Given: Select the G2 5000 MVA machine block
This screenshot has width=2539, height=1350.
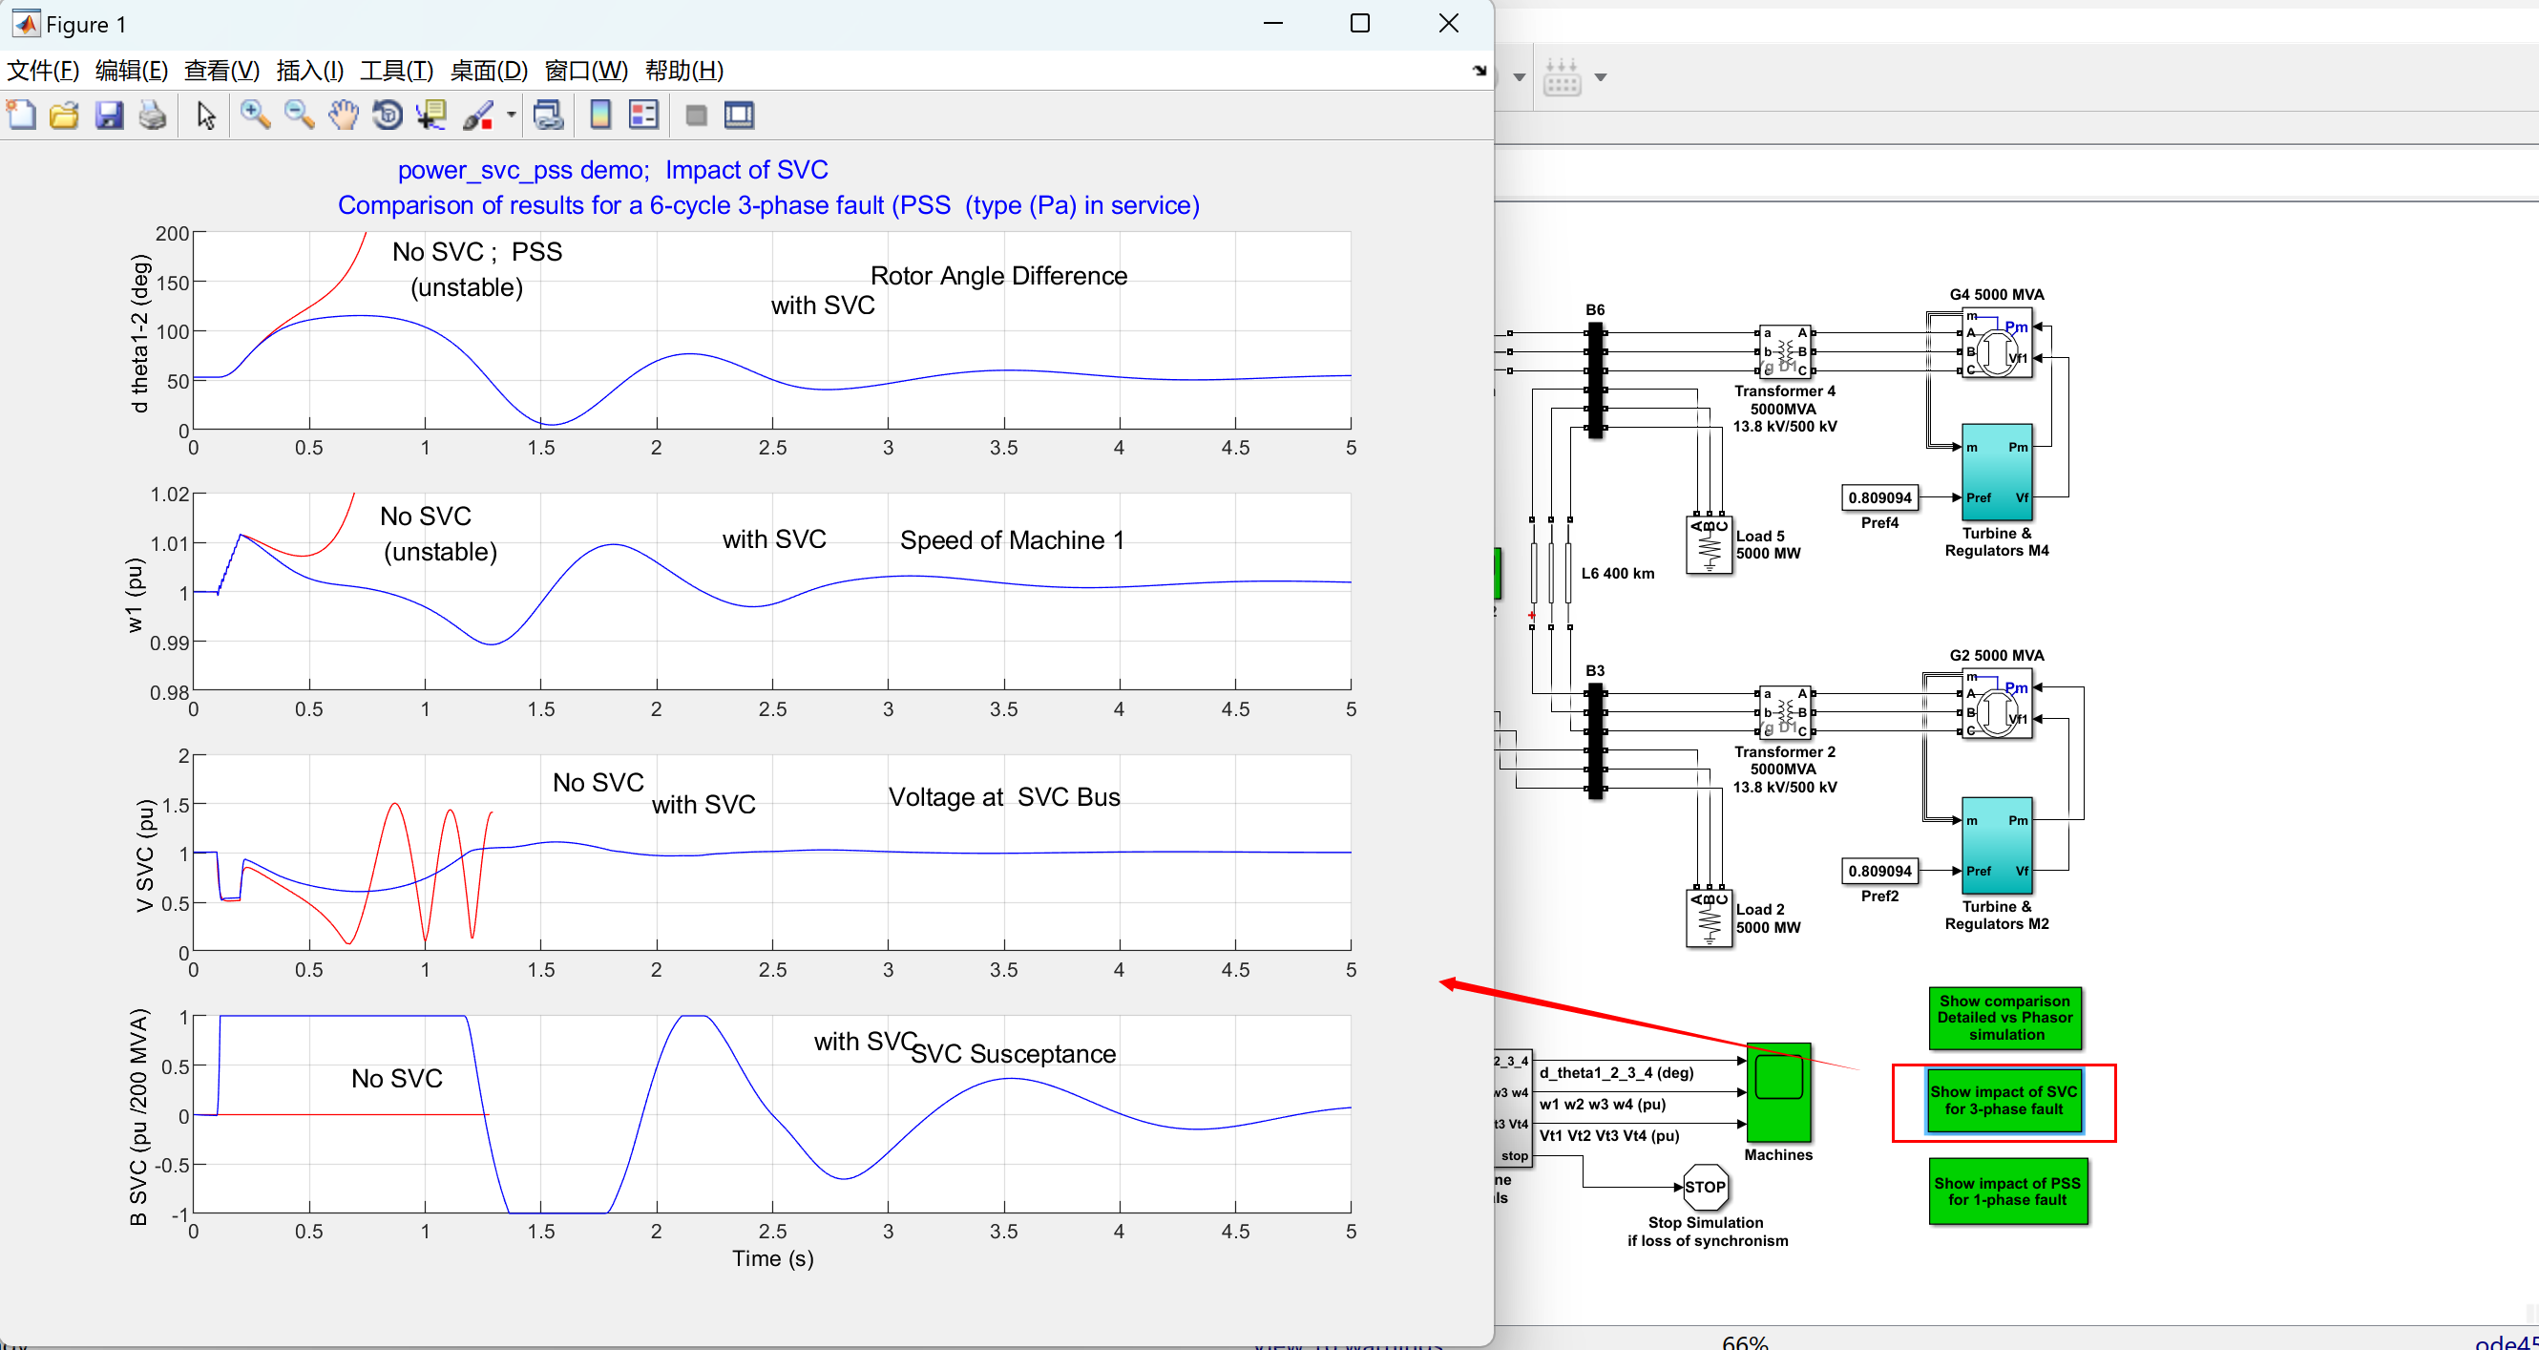Looking at the screenshot, I should pos(1997,704).
